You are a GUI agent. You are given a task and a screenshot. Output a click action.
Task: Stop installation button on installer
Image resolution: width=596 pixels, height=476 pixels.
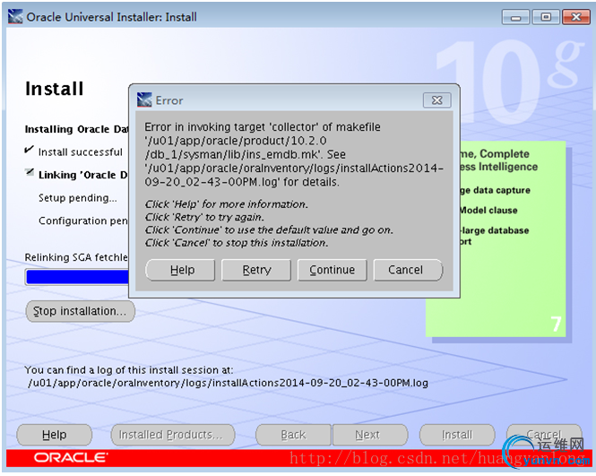[x=80, y=311]
